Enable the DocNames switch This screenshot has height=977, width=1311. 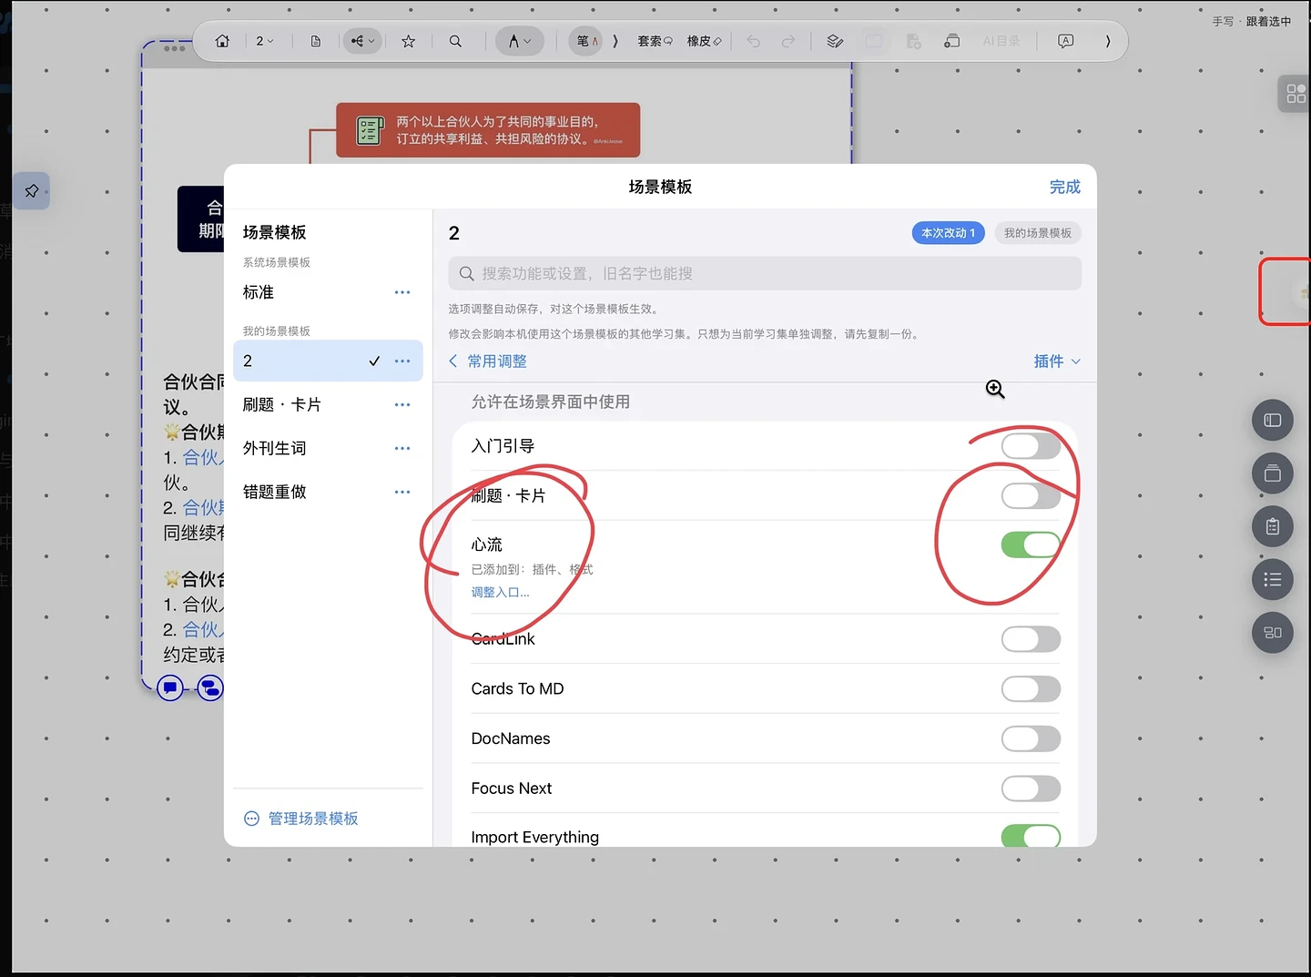point(1031,738)
